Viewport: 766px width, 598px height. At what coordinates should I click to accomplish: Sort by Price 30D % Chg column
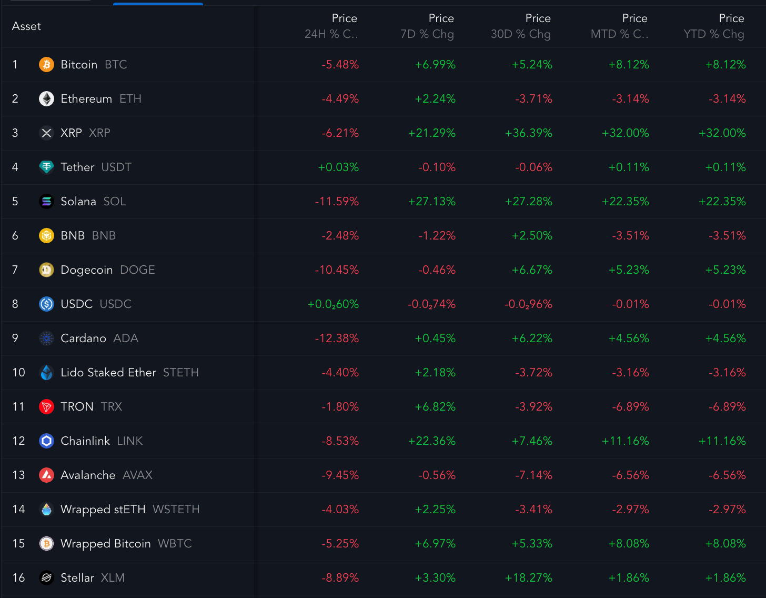521,26
